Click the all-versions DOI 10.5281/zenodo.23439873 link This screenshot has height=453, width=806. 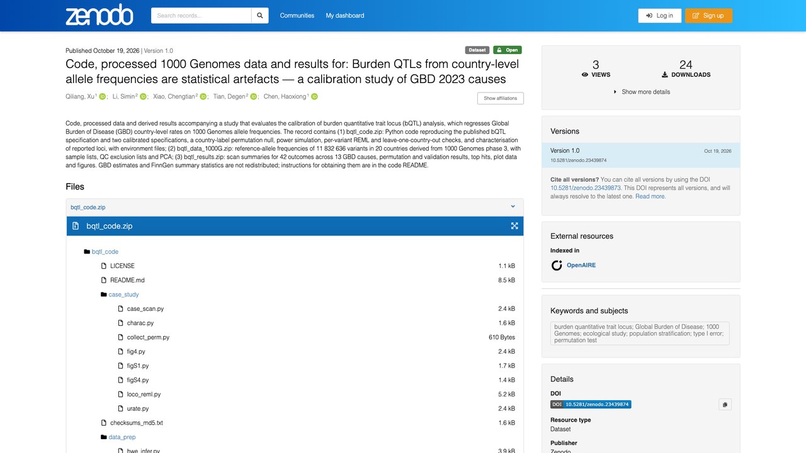tap(586, 188)
